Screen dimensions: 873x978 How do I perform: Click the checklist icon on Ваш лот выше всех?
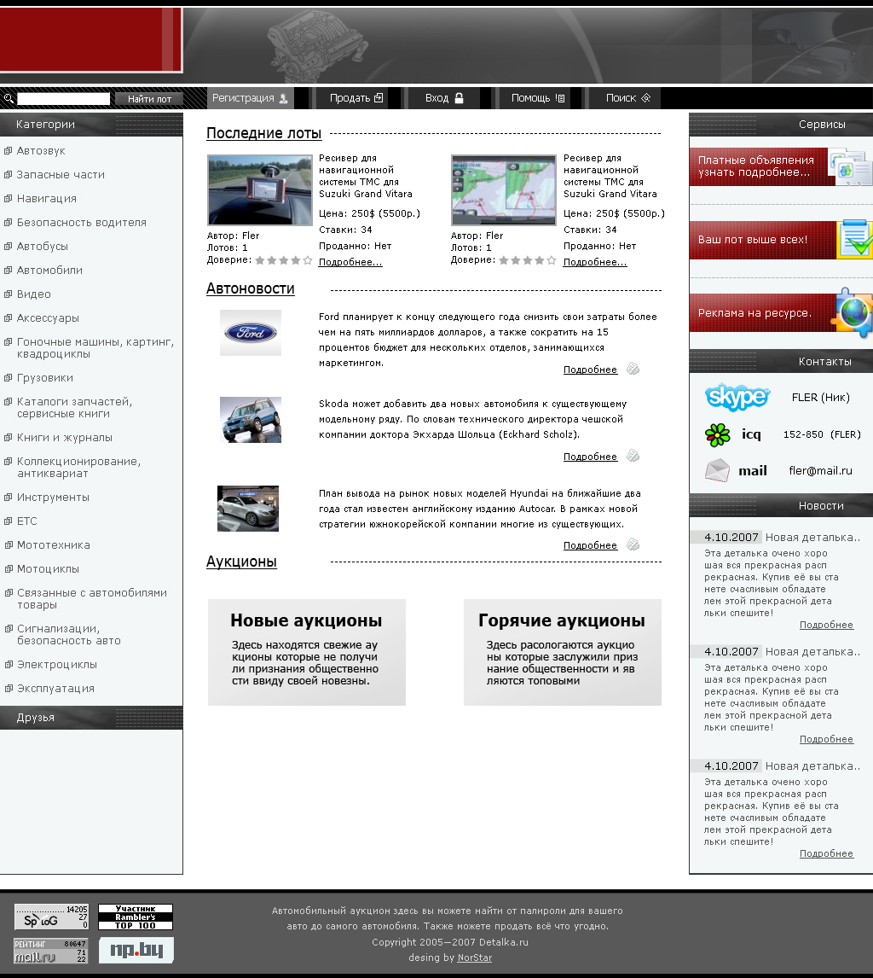(856, 239)
